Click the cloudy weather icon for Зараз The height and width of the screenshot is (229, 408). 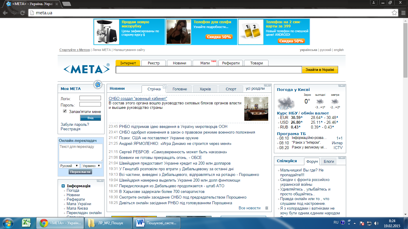(x=286, y=103)
